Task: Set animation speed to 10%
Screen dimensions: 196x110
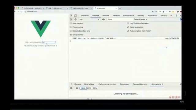Action: pos(95,88)
